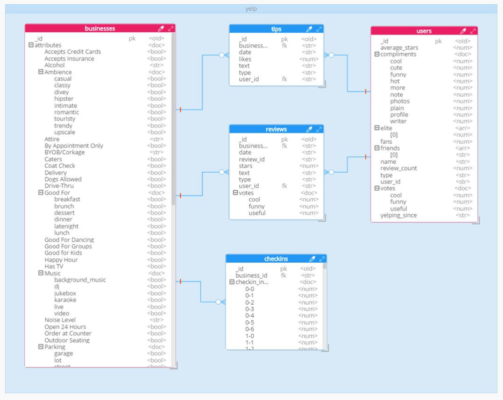Viewport: 503px width, 400px height.
Task: Select the yelp diagram tab
Action: pos(251,8)
